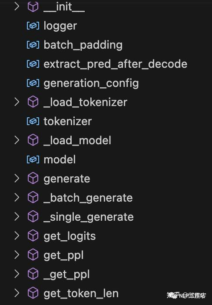
Task: Click the batch_padding variable icon
Action: (x=33, y=45)
